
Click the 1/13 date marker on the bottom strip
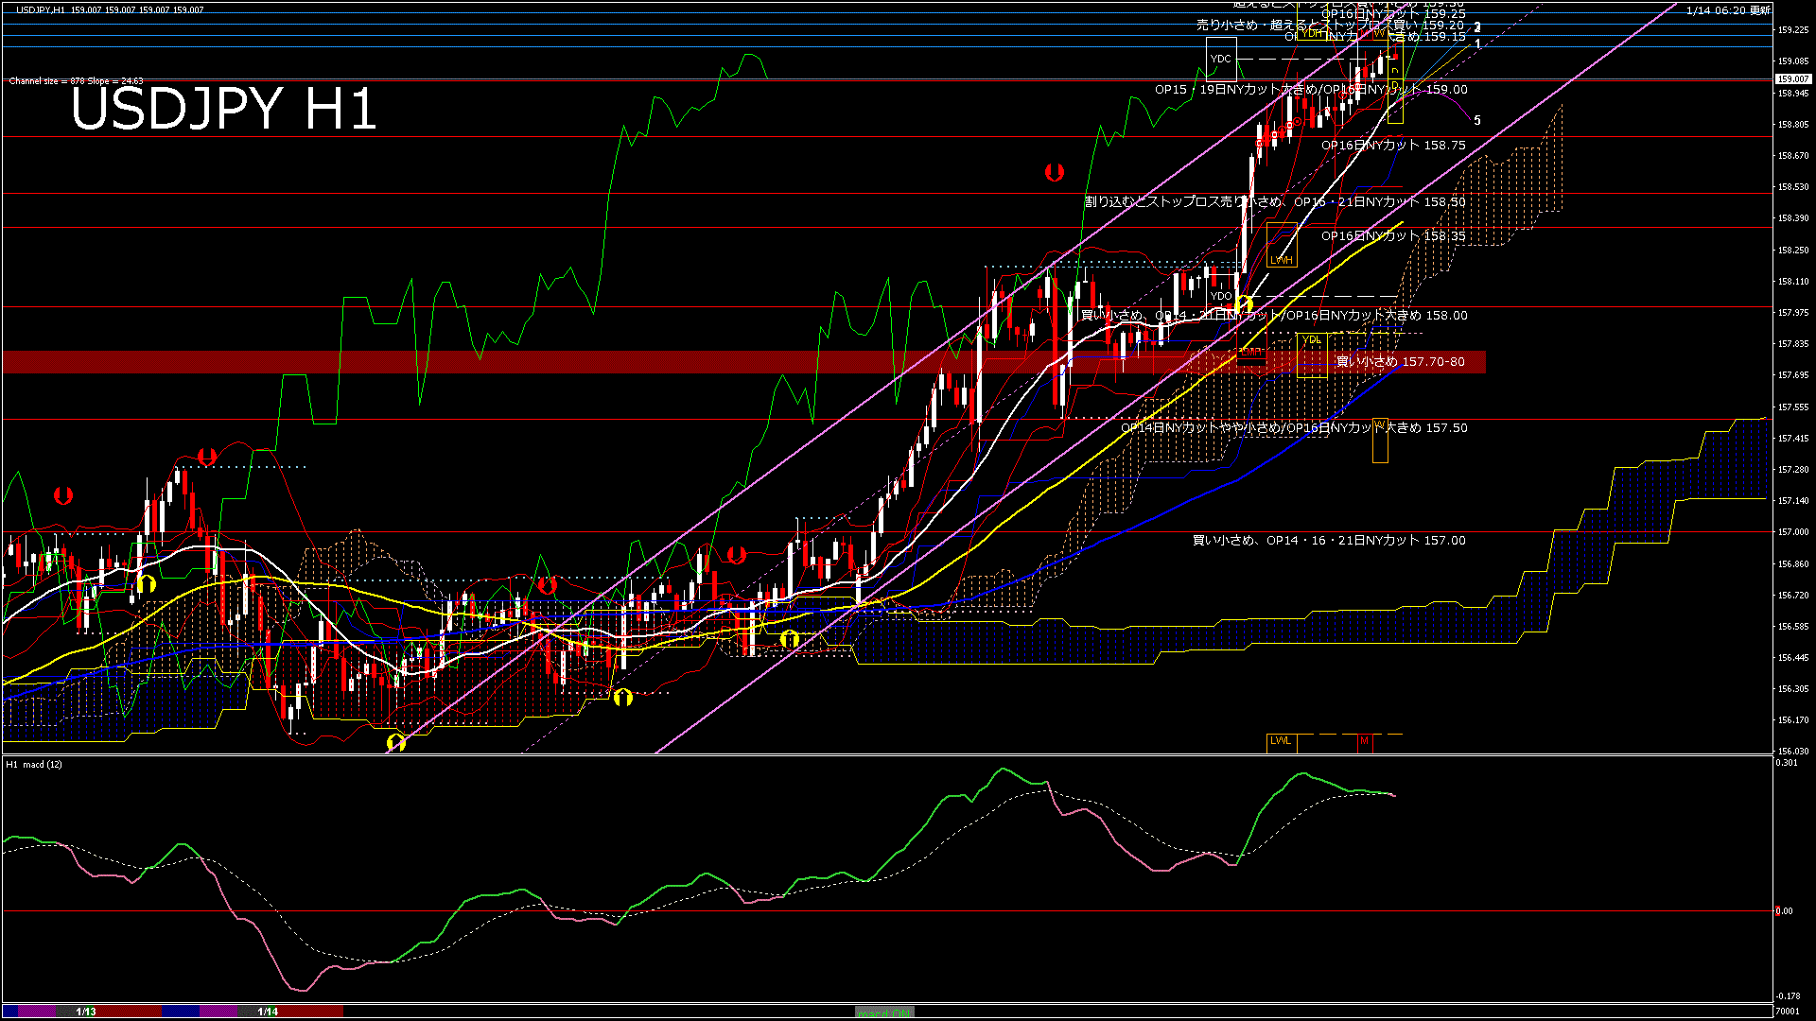[x=88, y=1011]
